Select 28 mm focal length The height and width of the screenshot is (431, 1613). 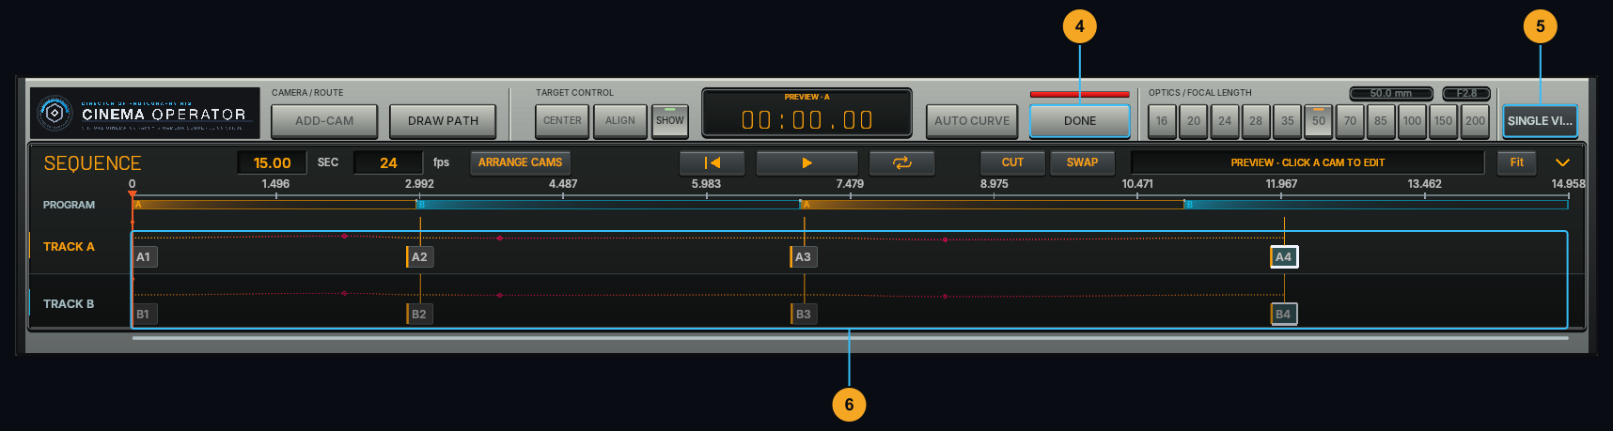1256,121
